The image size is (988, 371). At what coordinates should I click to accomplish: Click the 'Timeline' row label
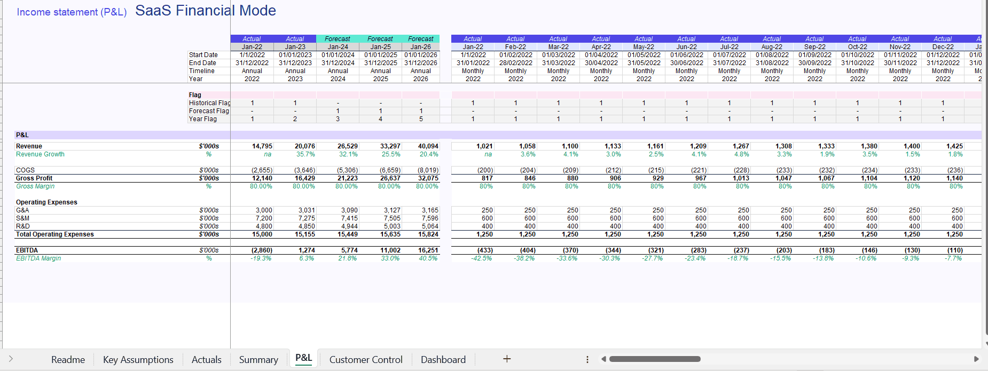tap(202, 71)
